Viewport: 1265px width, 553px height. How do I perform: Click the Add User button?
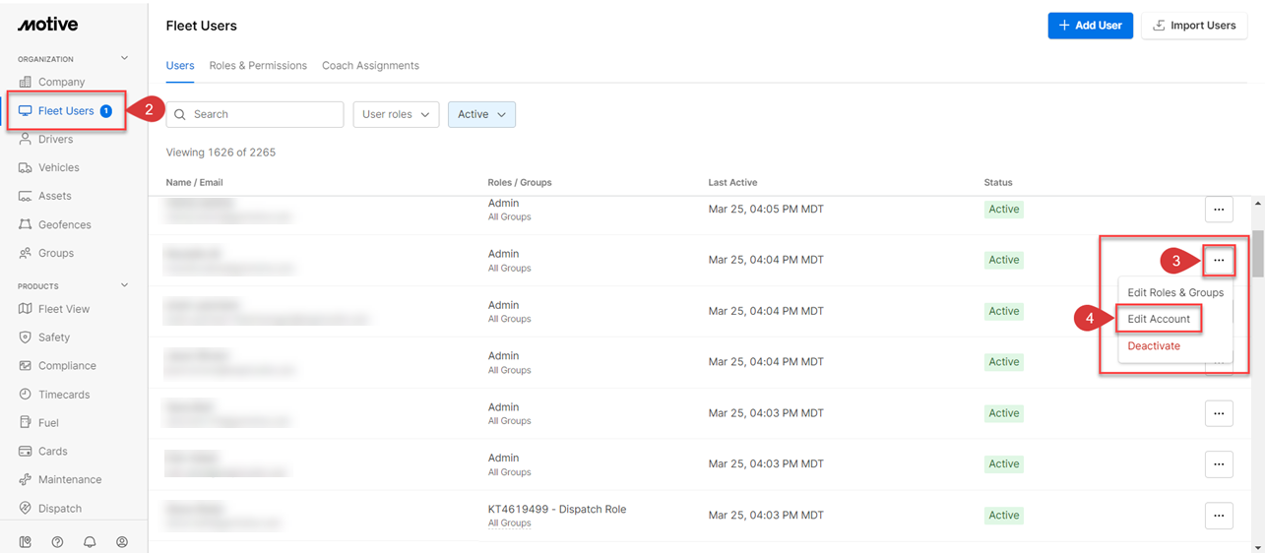(1091, 26)
